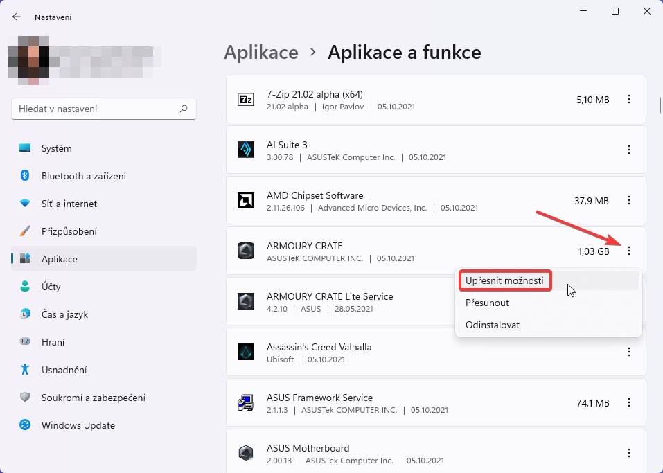Click the Čas a jazyk clock icon
The width and height of the screenshot is (663, 473).
pos(25,314)
